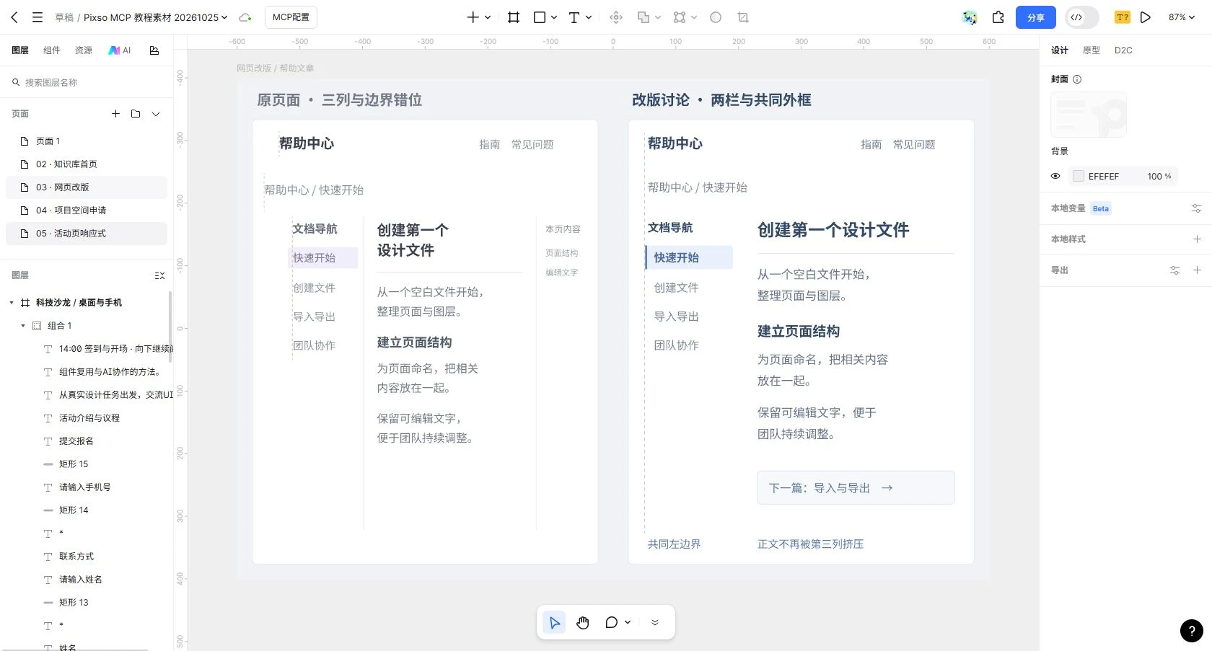This screenshot has height=651, width=1212.
Task: Open the plugins puzzle icon
Action: tap(998, 17)
